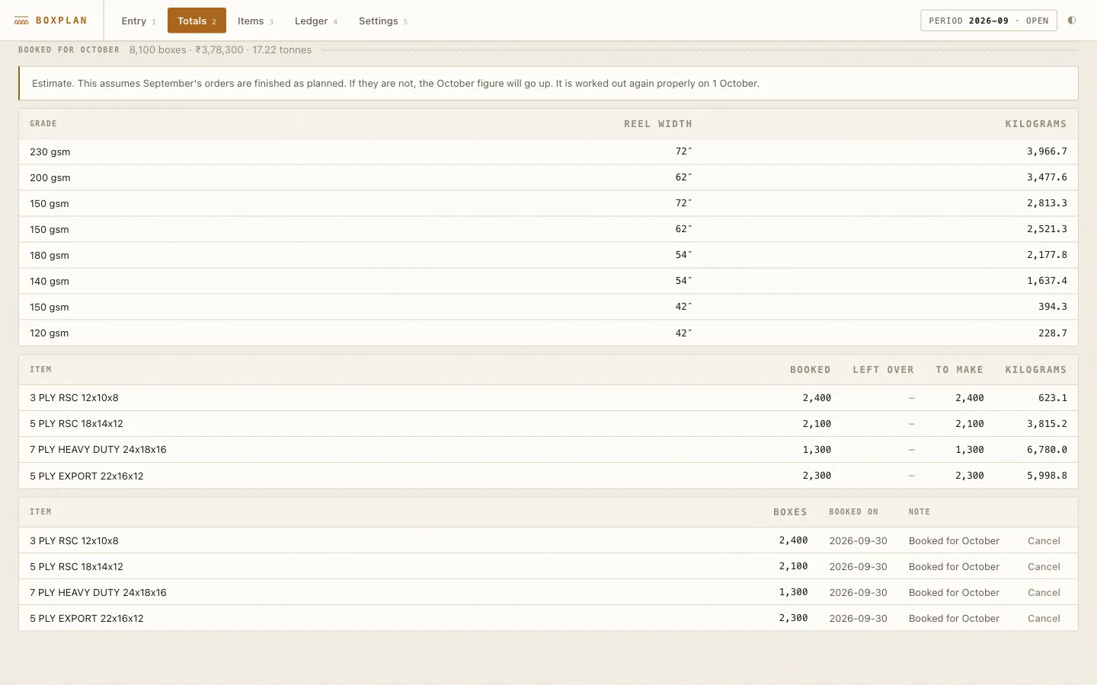Click the BOOKED FOR OCTOBER heading

coord(69,50)
